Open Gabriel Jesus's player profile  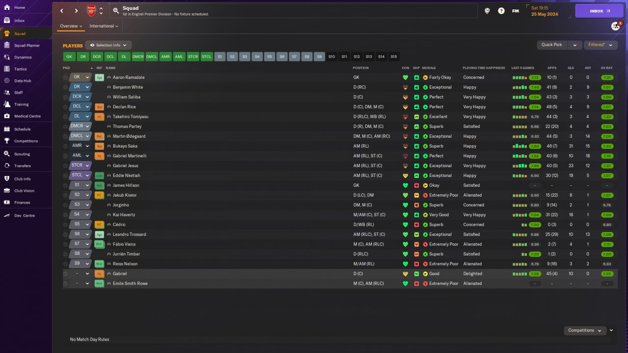[127, 166]
